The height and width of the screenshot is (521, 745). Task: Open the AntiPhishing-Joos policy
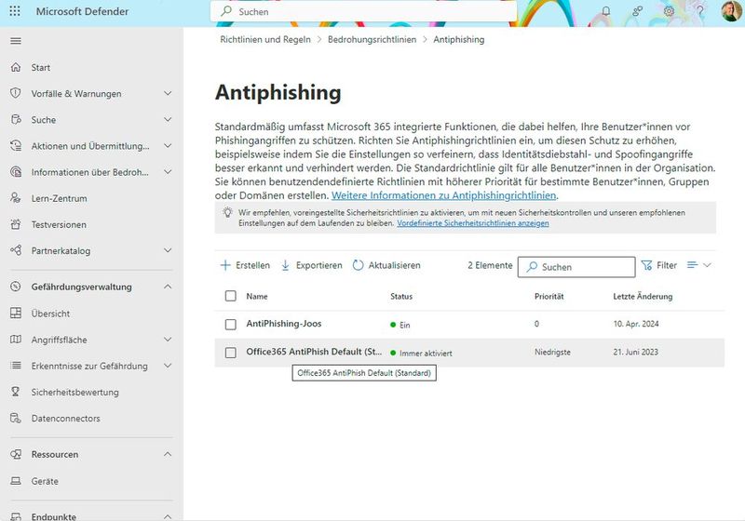[284, 324]
